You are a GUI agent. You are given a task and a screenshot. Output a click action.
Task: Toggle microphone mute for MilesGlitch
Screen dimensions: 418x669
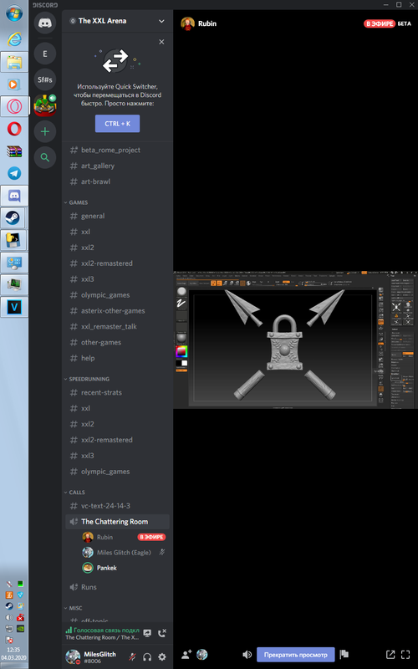[132, 656]
